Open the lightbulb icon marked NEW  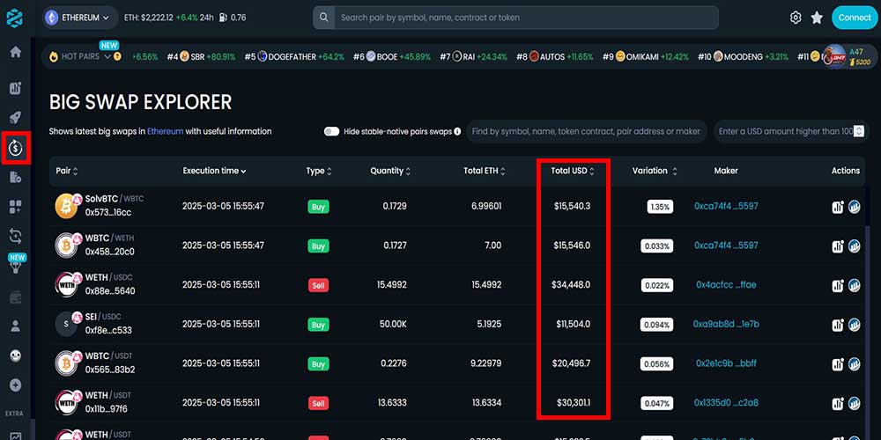point(16,268)
